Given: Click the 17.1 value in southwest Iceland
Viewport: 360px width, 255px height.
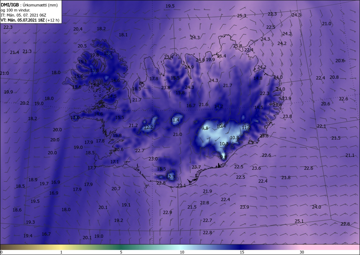Looking at the screenshot, I should [114, 162].
